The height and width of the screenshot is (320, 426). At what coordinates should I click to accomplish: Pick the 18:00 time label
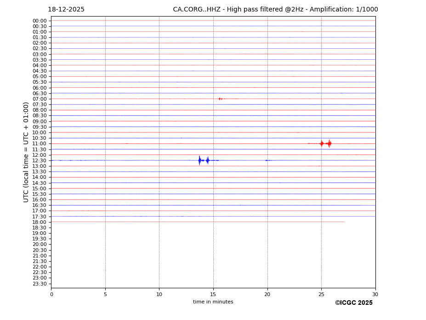40,222
